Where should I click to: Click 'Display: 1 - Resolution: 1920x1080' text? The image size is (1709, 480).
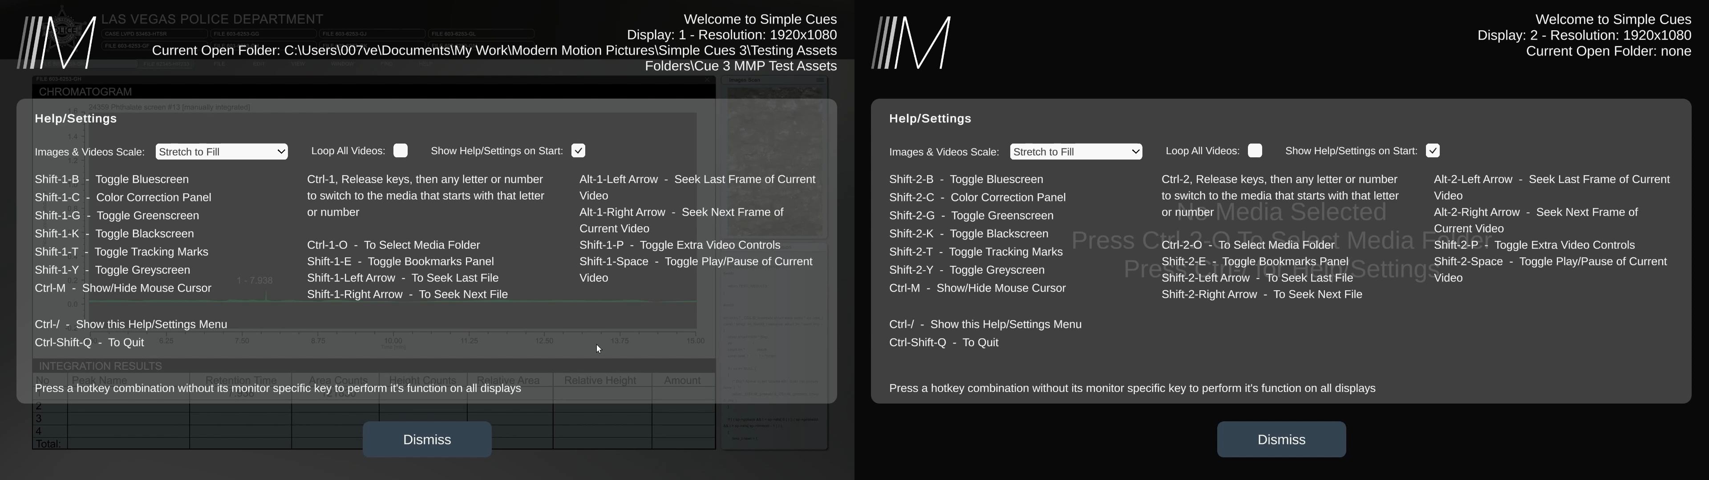pos(732,35)
